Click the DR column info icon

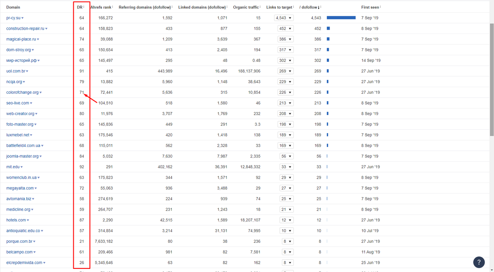(83, 7)
